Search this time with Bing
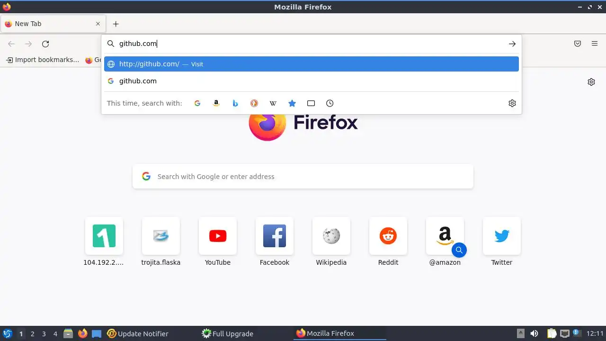 pos(235,103)
